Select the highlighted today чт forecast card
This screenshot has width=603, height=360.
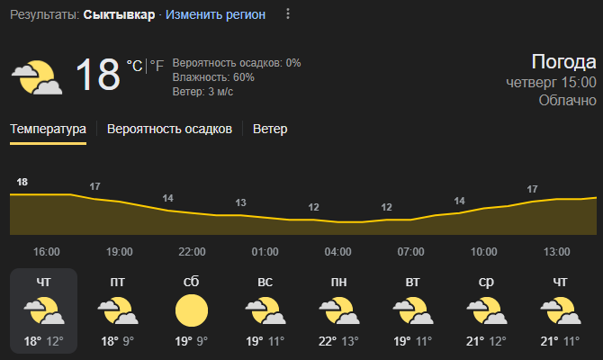click(x=43, y=310)
